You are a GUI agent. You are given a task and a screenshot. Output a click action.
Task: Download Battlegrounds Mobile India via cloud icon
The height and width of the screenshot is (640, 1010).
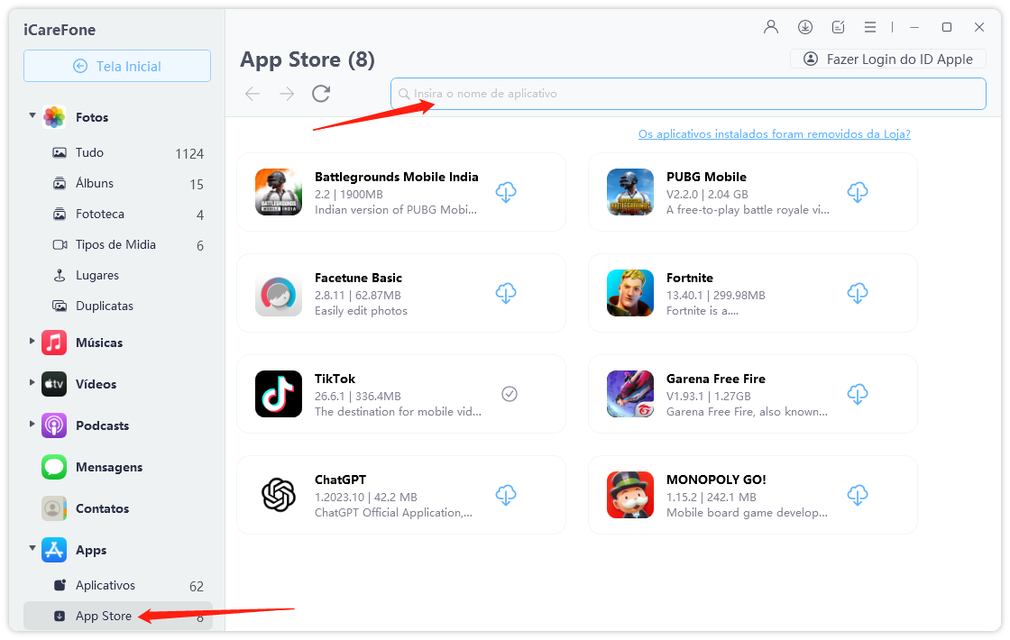pos(506,192)
